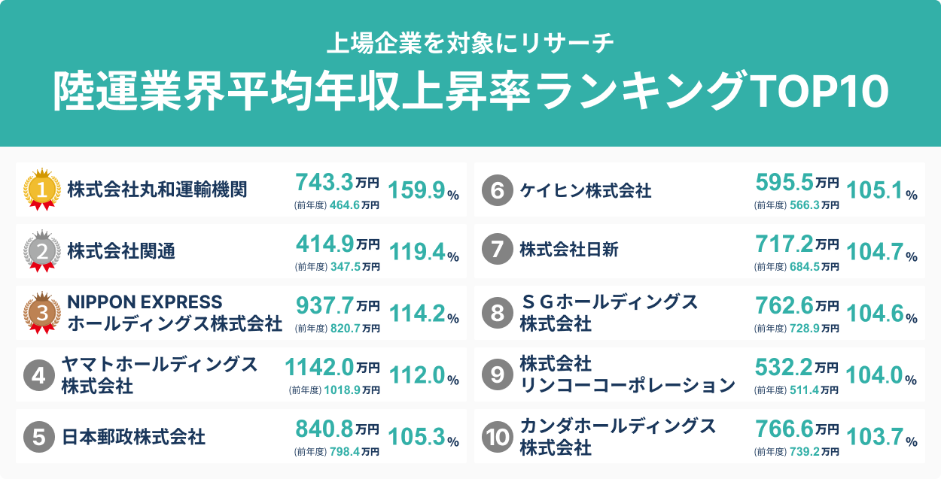Screen dimensions: 941x479
Task: Click 日本郵政株式会社 company name
Action: click(133, 436)
